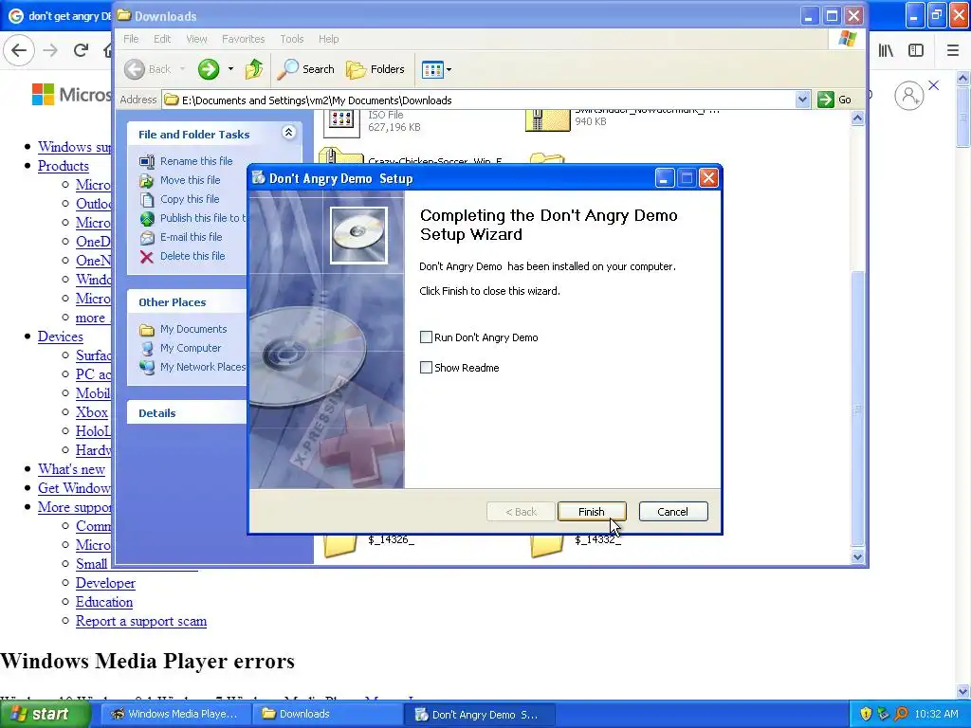
Task: Click the account profile icon on webpage
Action: (908, 96)
